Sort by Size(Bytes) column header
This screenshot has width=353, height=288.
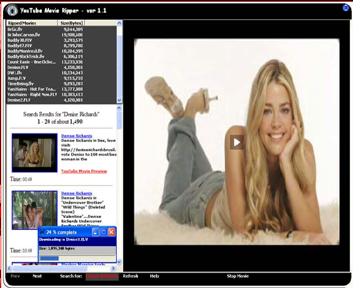click(x=71, y=23)
